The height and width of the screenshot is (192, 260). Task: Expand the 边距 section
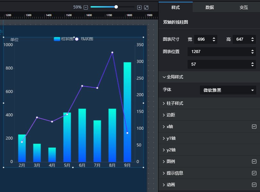[209, 115]
